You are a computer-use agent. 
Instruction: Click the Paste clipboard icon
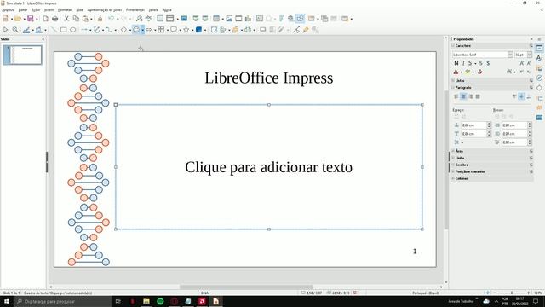(85, 19)
